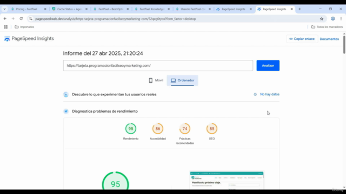Click the large 95 performance gauge
346x194 pixels.
point(115,181)
